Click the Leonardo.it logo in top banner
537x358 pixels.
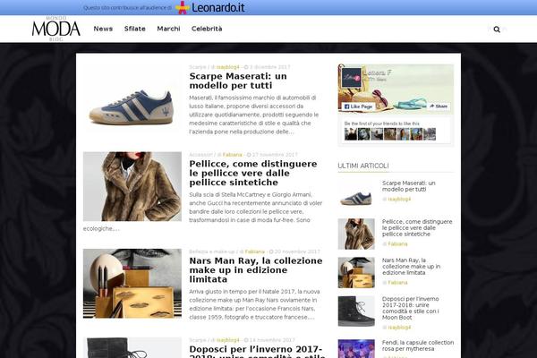click(210, 7)
